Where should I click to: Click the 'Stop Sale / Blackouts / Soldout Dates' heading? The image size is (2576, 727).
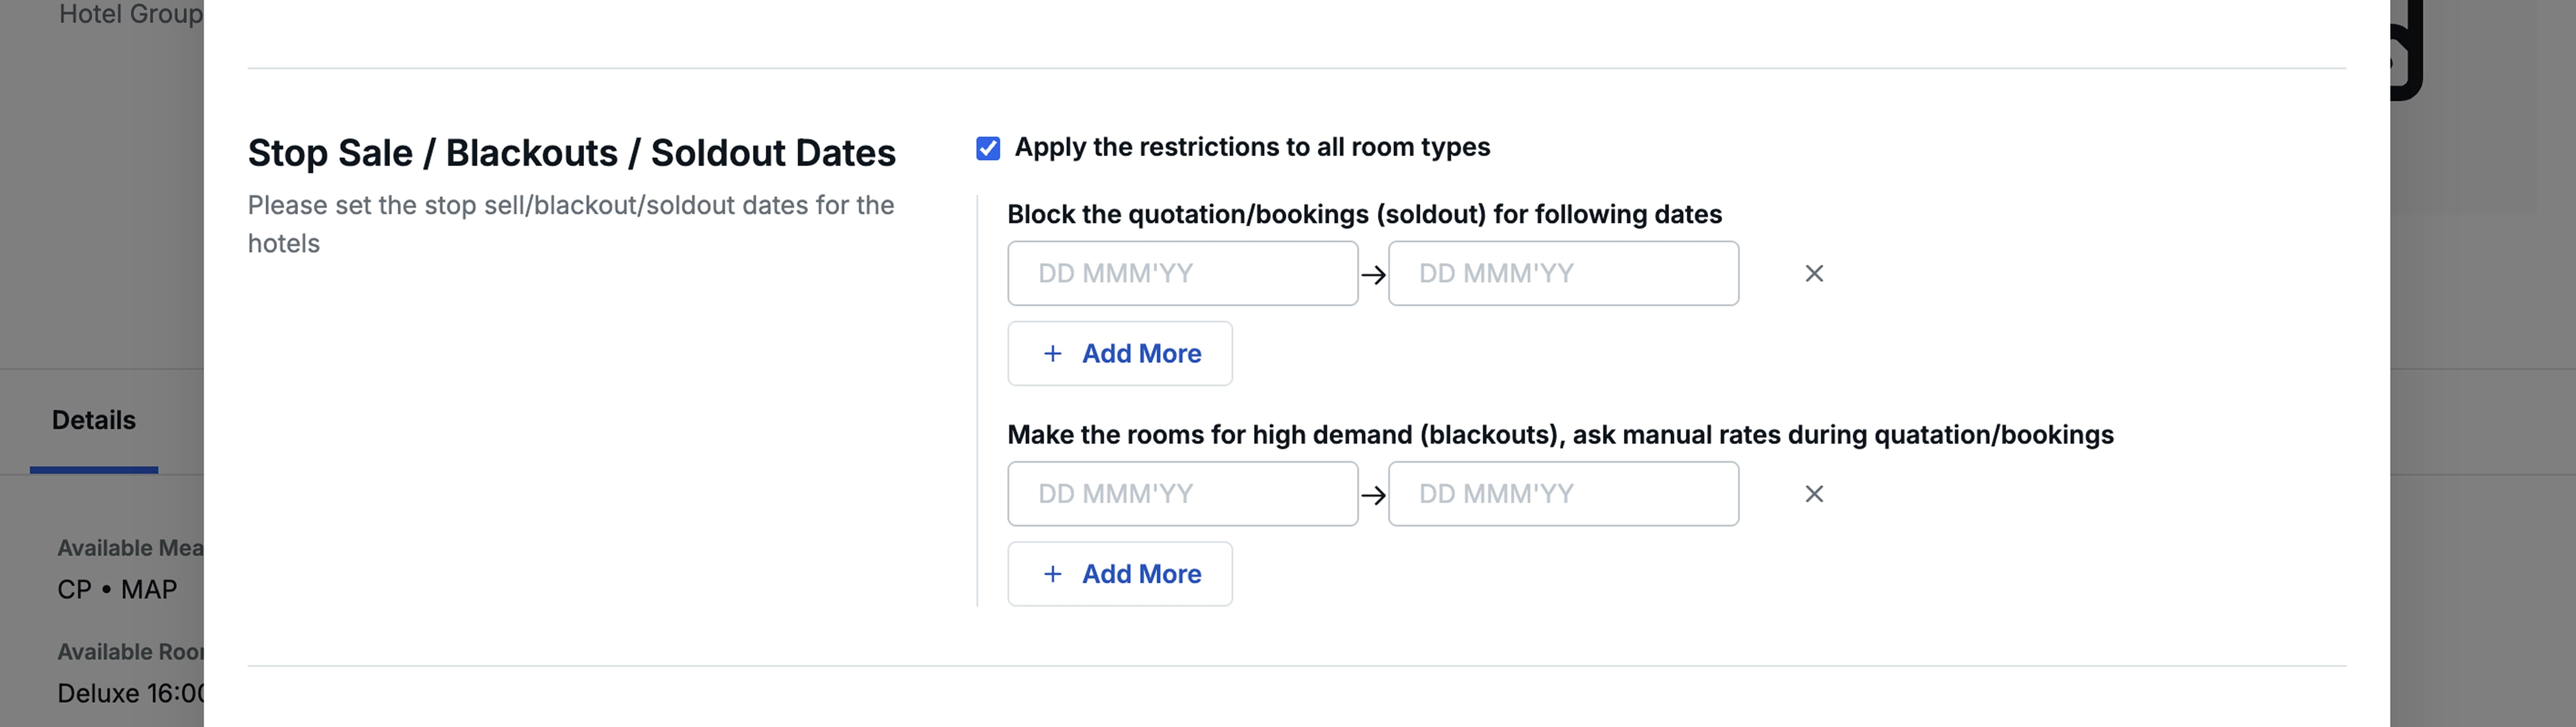pyautogui.click(x=571, y=153)
